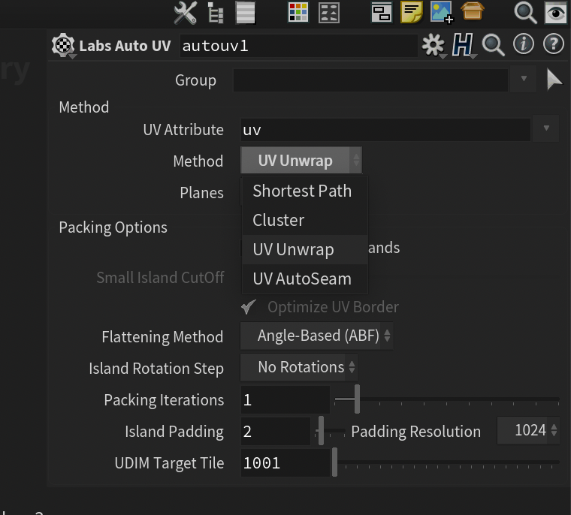The image size is (571, 515).
Task: Add a network box icon
Action: pos(382,13)
